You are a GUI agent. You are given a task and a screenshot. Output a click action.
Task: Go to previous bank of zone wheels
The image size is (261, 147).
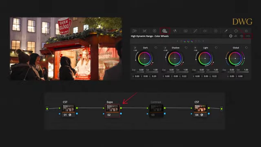(177, 41)
